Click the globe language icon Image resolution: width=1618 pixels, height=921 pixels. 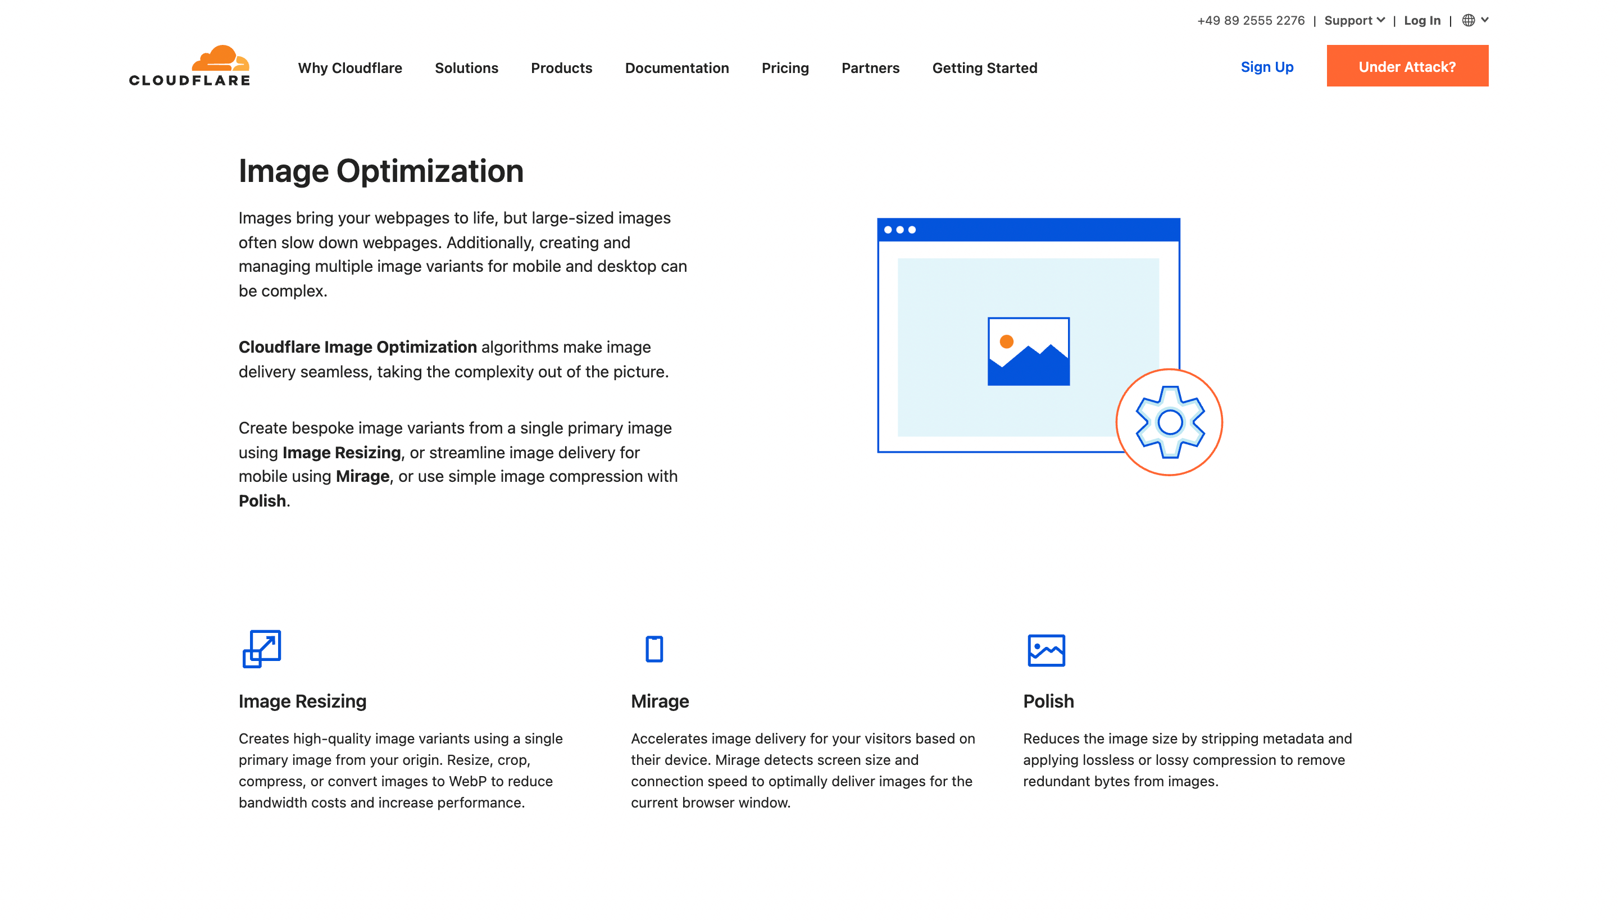point(1468,20)
